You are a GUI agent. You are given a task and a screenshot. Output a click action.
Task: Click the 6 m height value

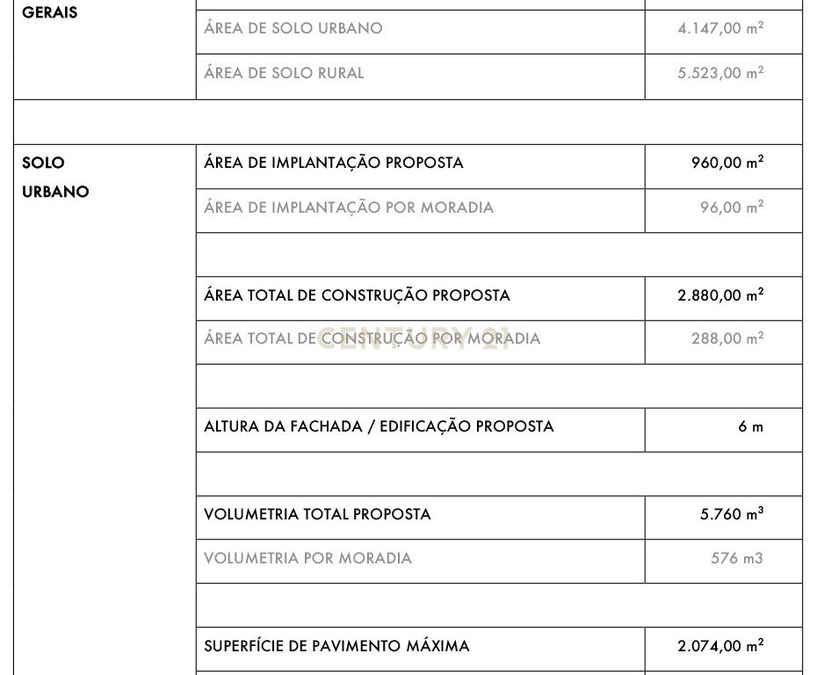pos(750,427)
